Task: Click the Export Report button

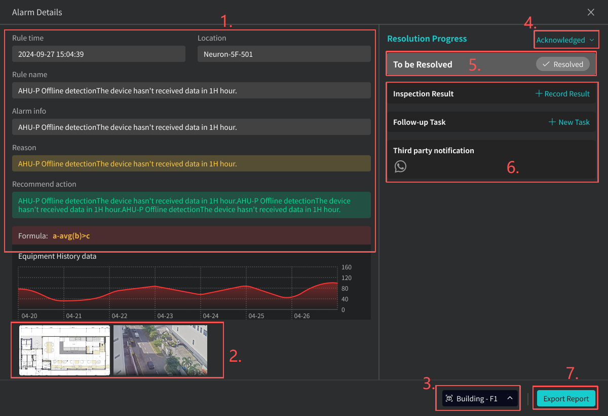Action: [566, 399]
